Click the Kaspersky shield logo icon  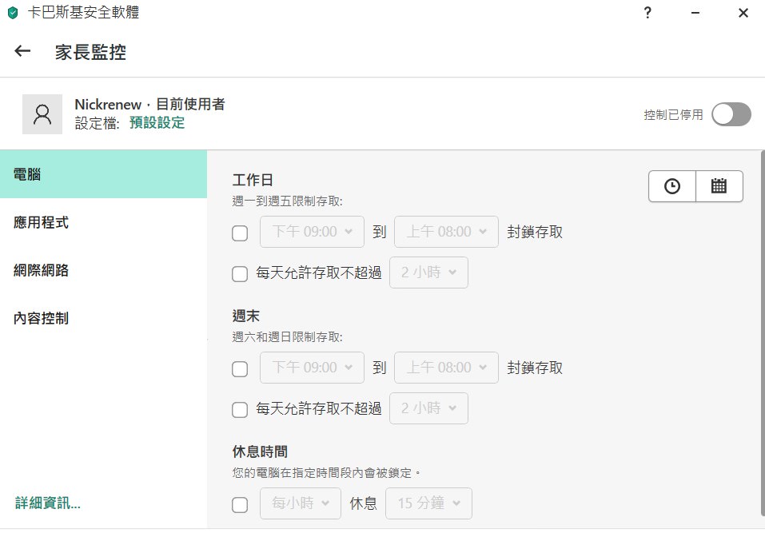[13, 13]
